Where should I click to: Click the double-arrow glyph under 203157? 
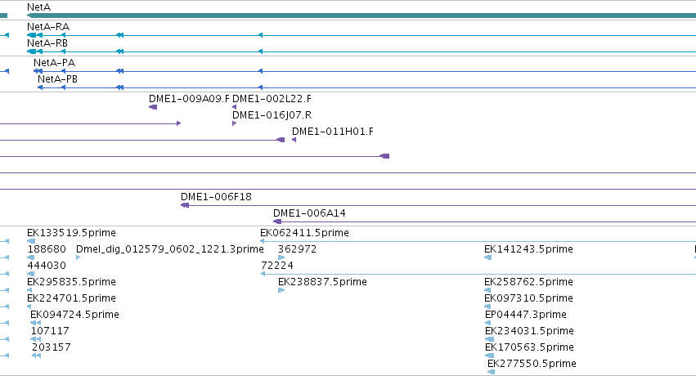[x=37, y=356]
